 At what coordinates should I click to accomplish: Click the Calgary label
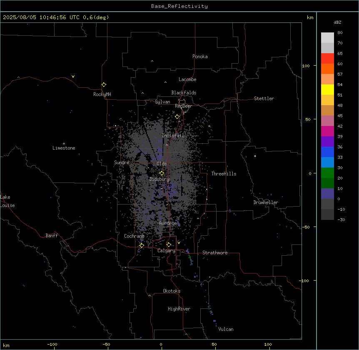point(167,251)
